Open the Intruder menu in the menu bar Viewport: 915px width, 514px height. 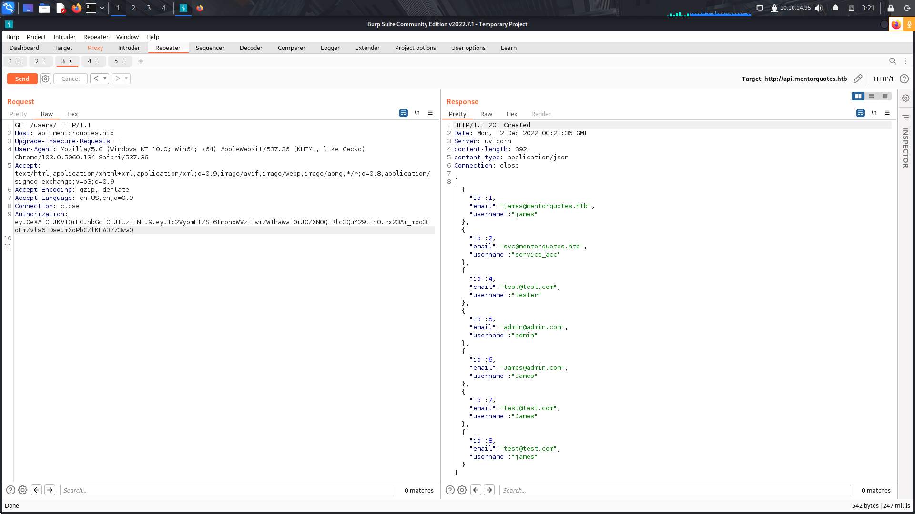(x=64, y=37)
